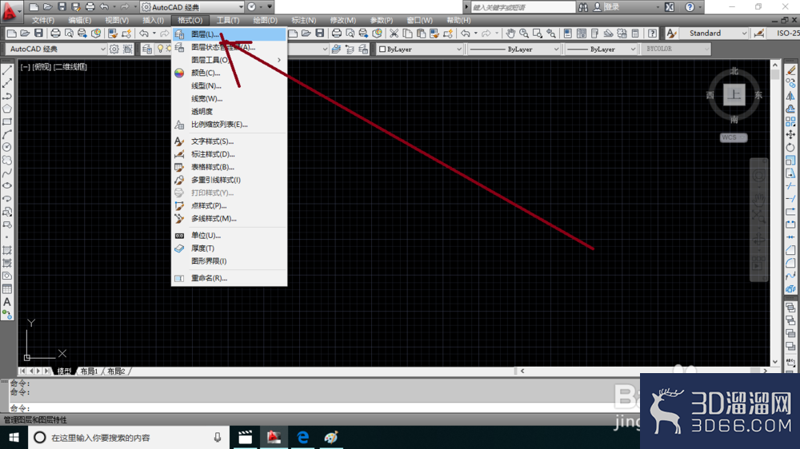Open 比例缩放列表(E)... entry

point(229,125)
